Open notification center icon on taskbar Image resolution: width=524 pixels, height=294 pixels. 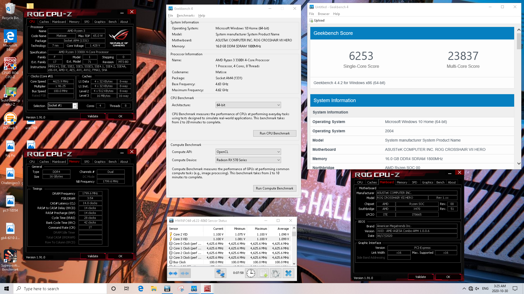(x=515, y=289)
